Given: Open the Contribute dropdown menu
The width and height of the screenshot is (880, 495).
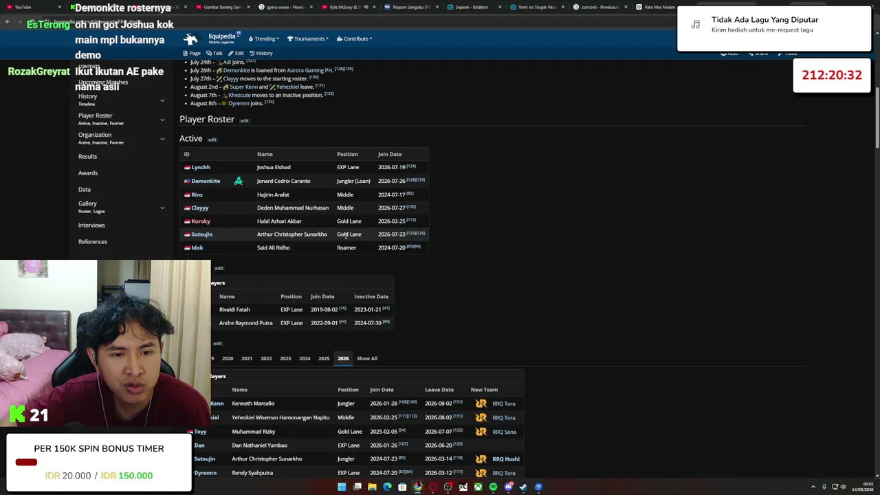Looking at the screenshot, I should pos(354,38).
